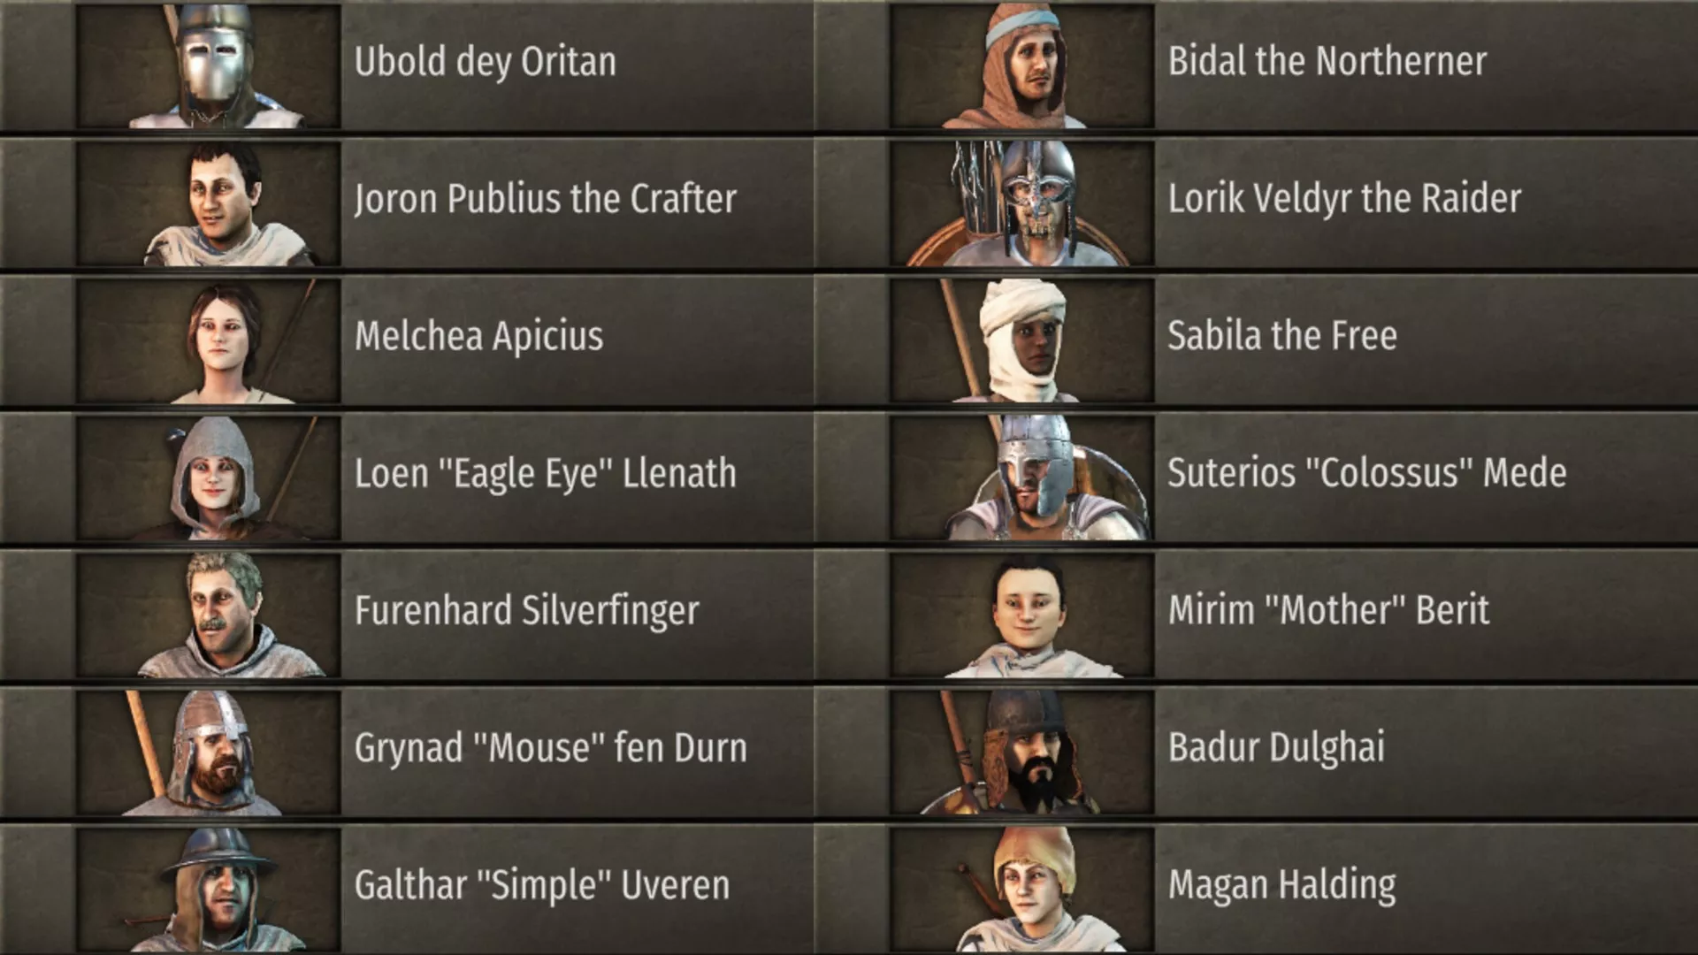Select Grynad "Mouse" fen Durn's portrait
1698x955 pixels.
209,753
